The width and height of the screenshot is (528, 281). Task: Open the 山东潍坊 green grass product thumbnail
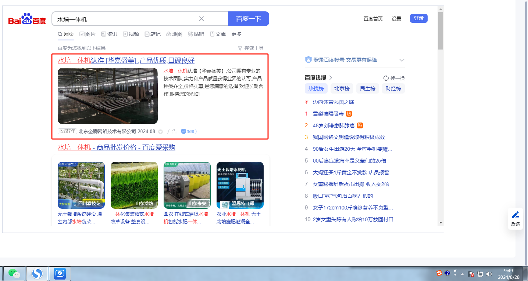pos(134,185)
